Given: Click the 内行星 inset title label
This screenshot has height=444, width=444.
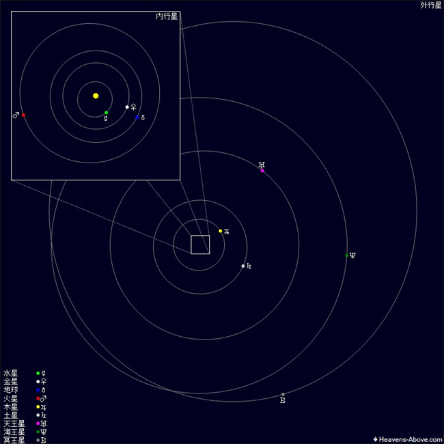Looking at the screenshot, I should click(167, 16).
